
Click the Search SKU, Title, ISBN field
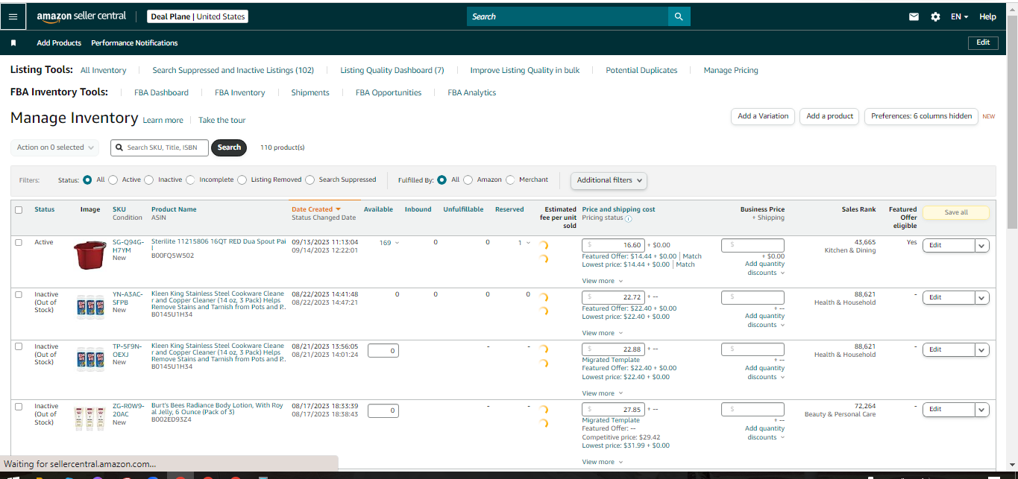pyautogui.click(x=160, y=147)
